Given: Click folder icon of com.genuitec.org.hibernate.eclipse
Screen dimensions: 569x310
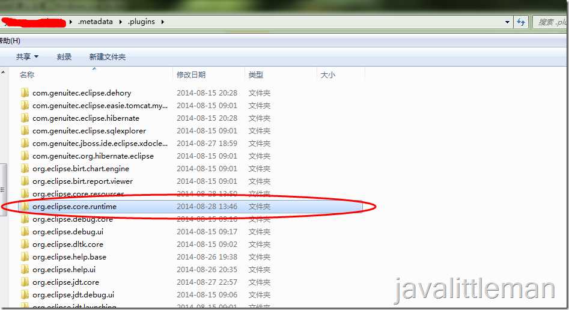Looking at the screenshot, I should coord(25,156).
